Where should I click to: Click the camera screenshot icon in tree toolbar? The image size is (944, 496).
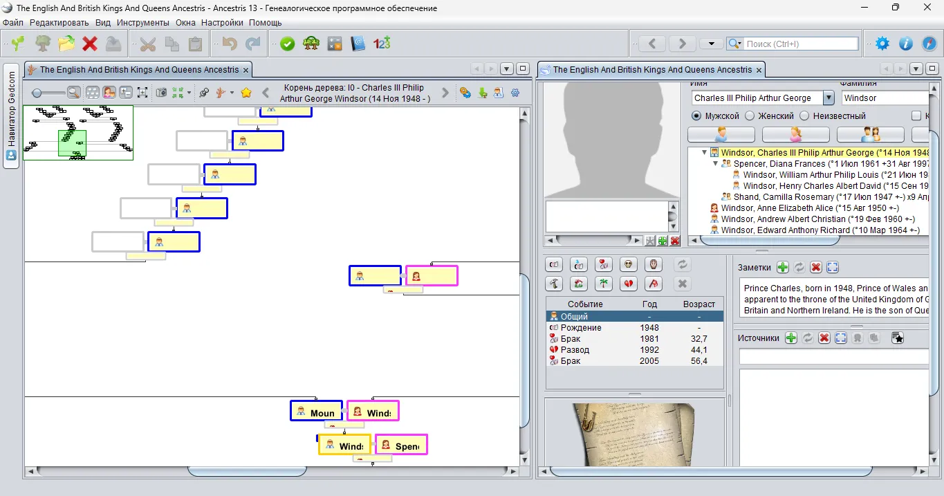161,93
